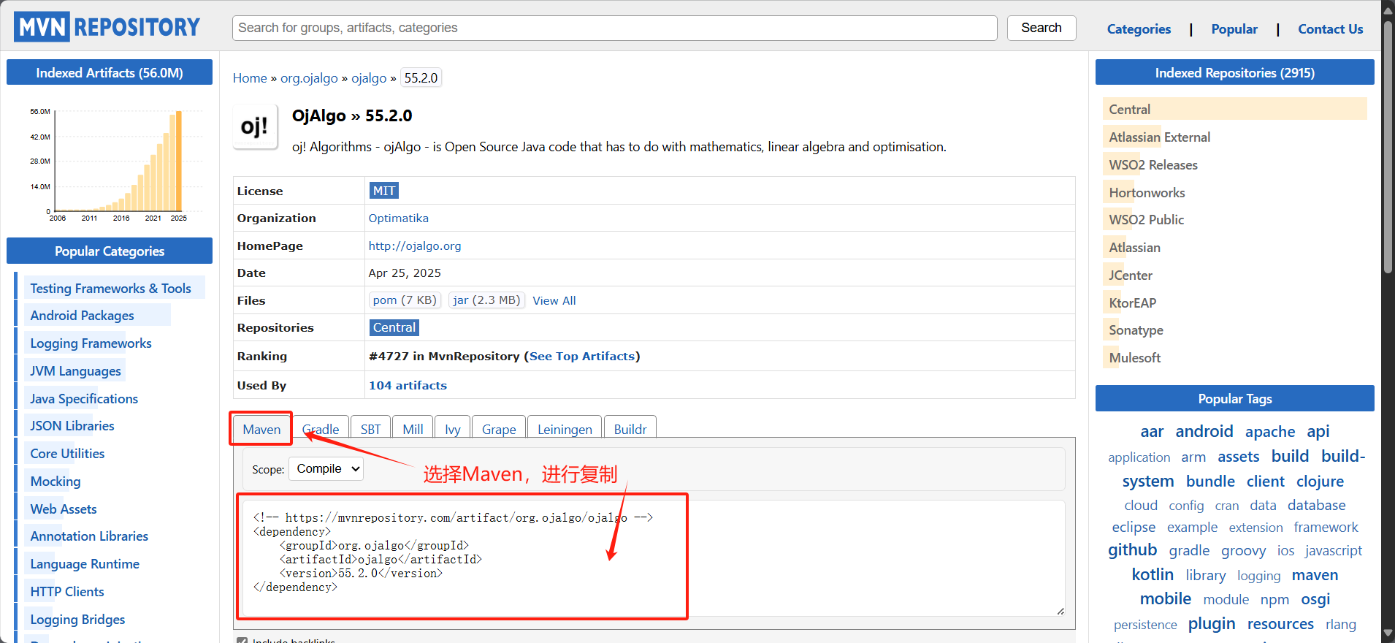Open the Optimatika organization link
Viewport: 1395px width, 643px height.
tap(398, 218)
